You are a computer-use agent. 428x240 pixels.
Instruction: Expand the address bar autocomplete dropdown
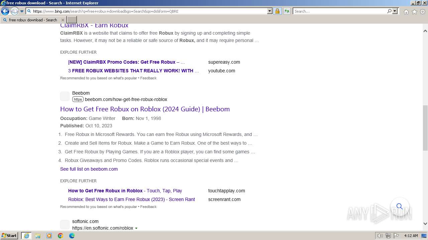coord(270,11)
